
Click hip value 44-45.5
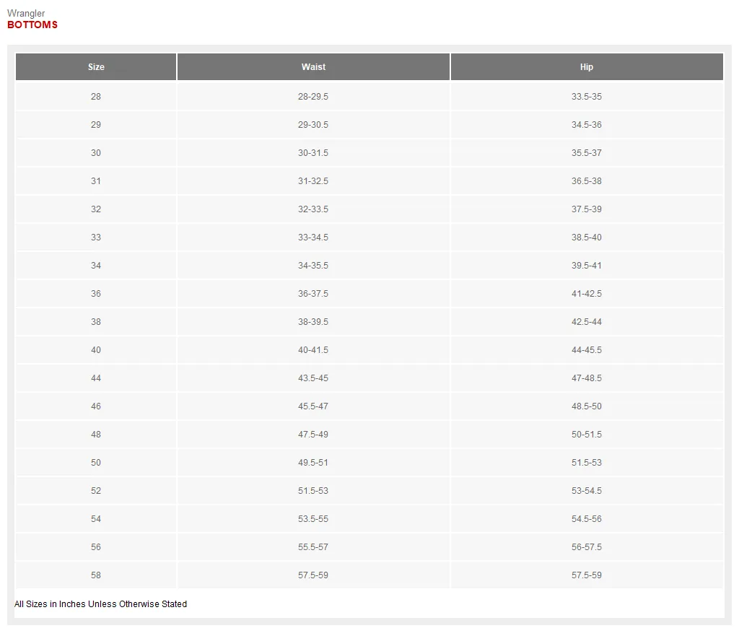[587, 350]
